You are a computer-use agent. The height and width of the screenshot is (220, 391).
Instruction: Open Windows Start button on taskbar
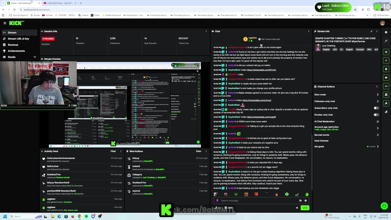tap(5, 217)
